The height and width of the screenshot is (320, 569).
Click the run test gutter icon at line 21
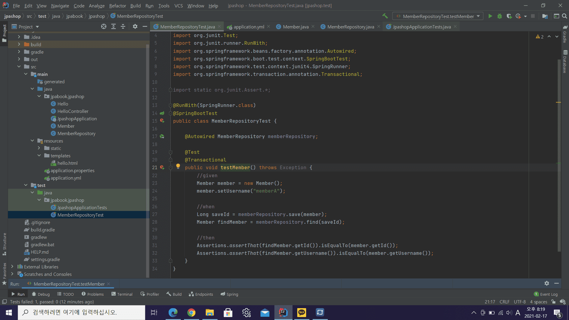[162, 167]
